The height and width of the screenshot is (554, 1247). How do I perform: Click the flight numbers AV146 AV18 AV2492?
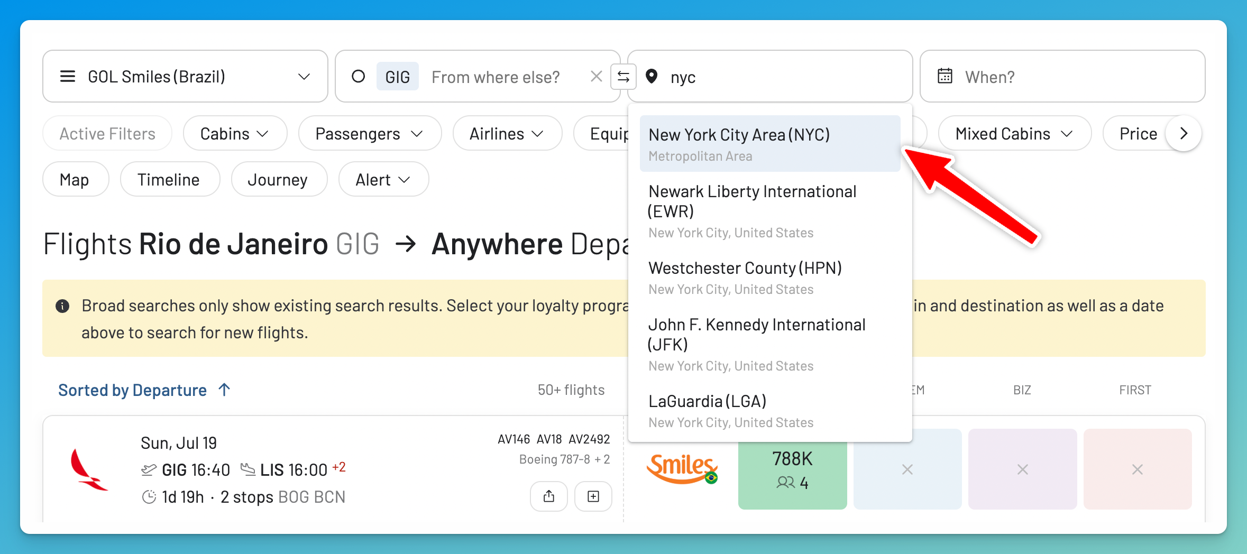click(x=554, y=439)
